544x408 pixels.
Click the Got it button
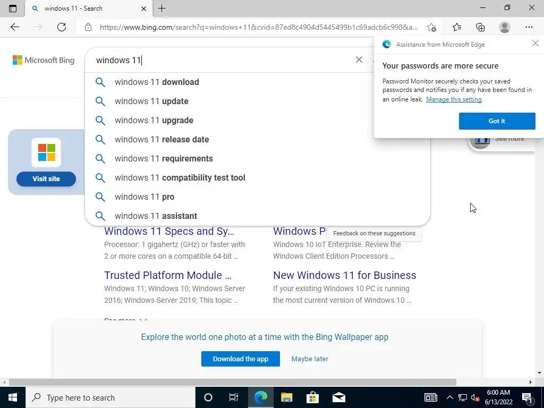[497, 121]
